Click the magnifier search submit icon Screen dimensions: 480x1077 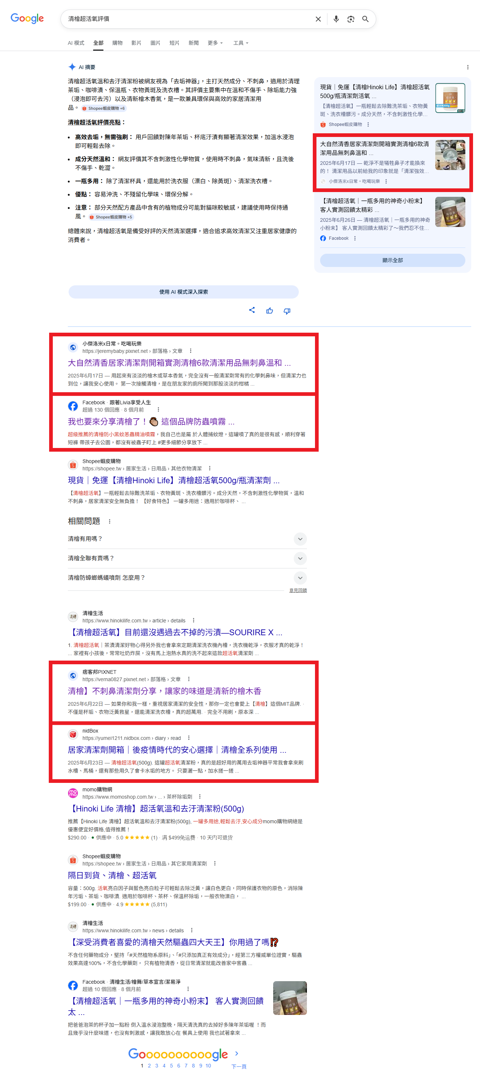365,19
